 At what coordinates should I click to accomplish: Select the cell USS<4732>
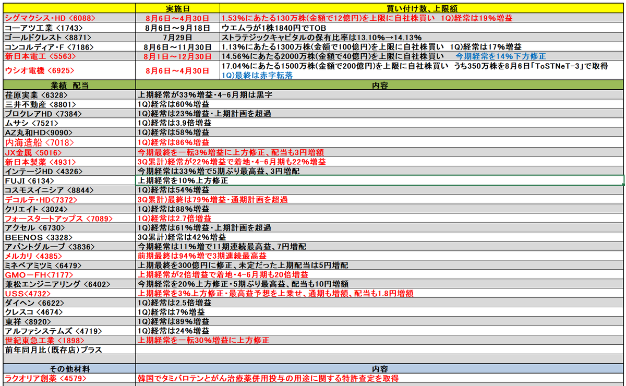(69, 293)
